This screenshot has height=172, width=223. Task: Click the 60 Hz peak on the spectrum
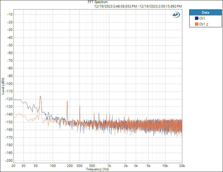40,96
